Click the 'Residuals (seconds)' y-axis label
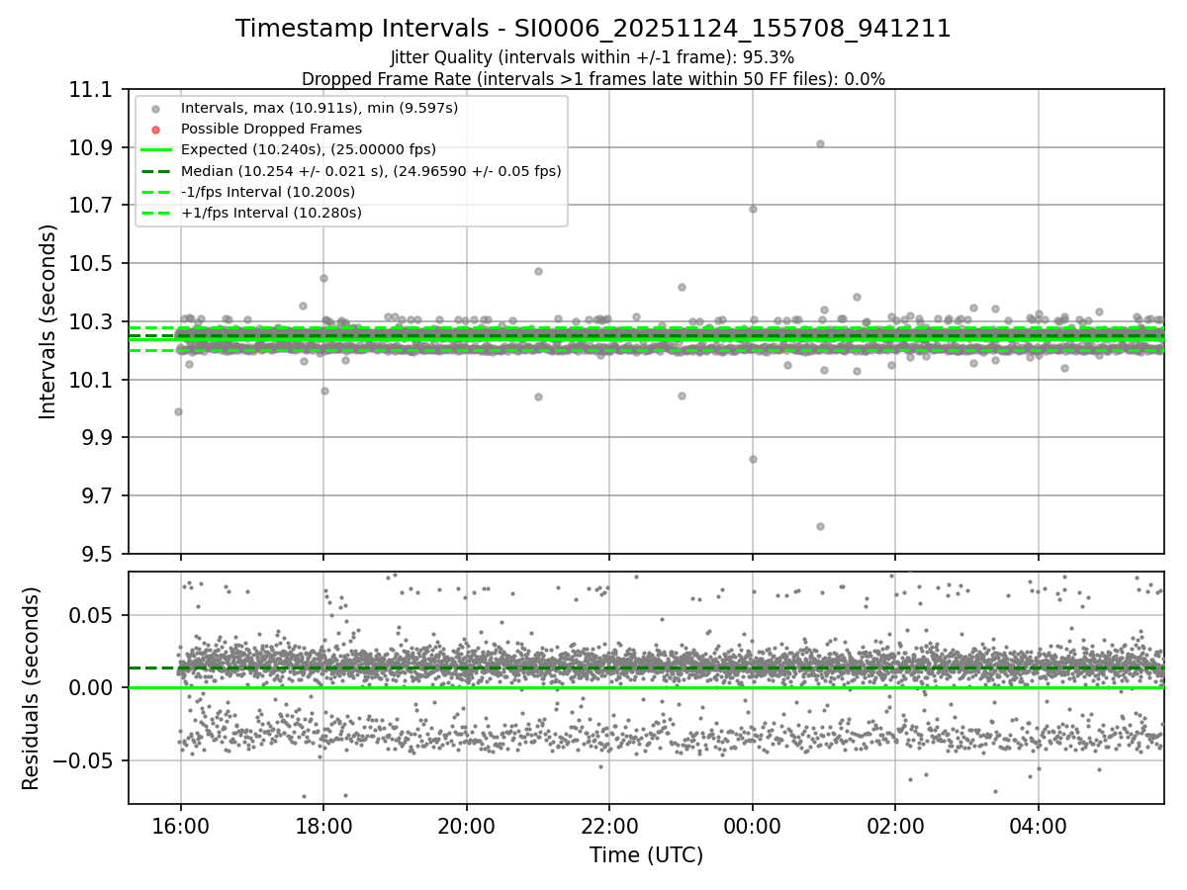 (x=31, y=688)
